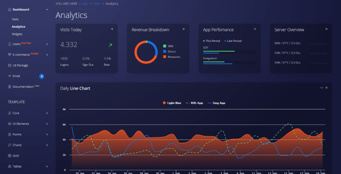This screenshot has width=341, height=174.
Task: Click the Users person icon
Action: pos(9,44)
